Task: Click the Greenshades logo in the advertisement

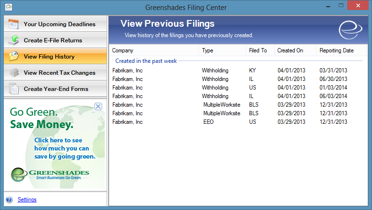Action: pos(50,175)
